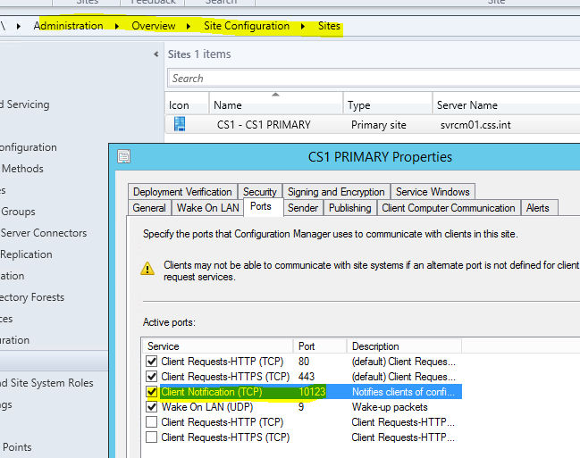Expand the breadcrumb arrow after Administration

coord(117,26)
